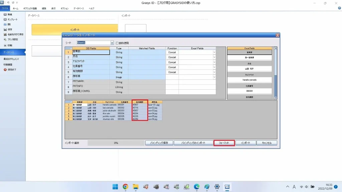
Task: Close the Excelデータをインポート dialog
Action: pos(278,35)
